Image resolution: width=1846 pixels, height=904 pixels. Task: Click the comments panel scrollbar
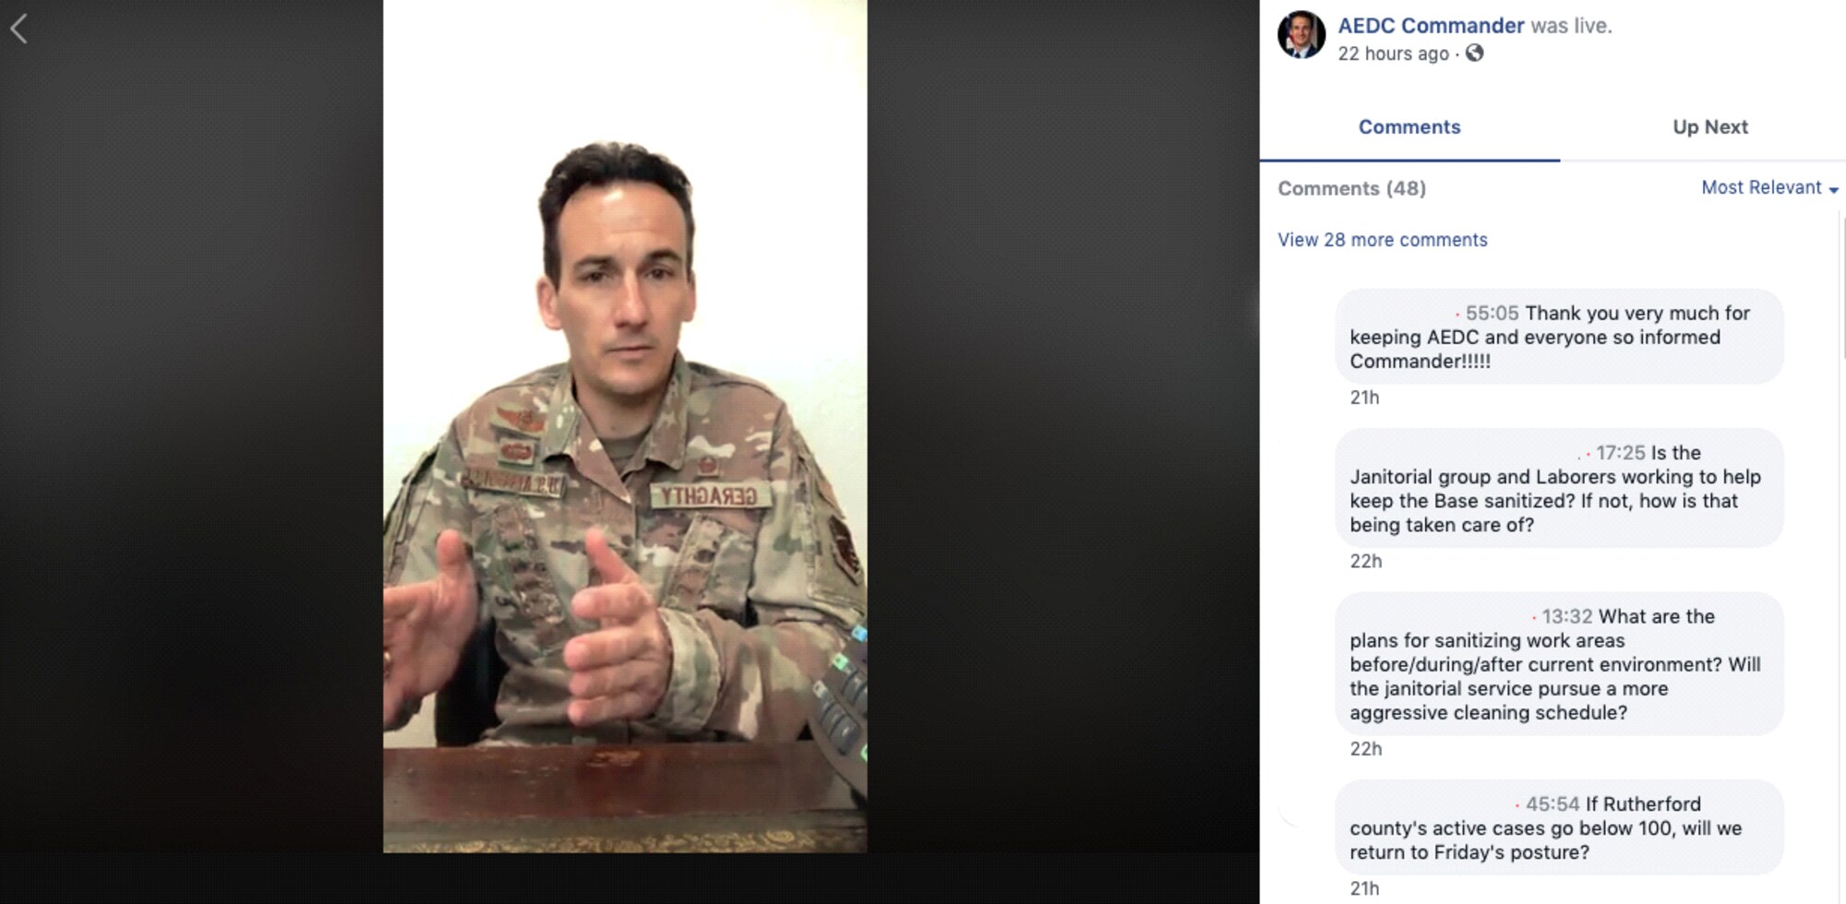[x=1841, y=286]
